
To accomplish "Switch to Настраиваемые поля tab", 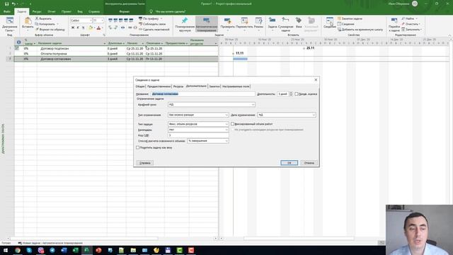I will point(236,86).
